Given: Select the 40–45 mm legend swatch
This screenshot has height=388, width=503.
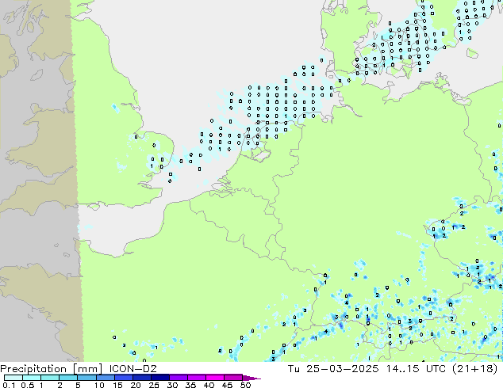Looking at the screenshot, I should tap(214, 378).
